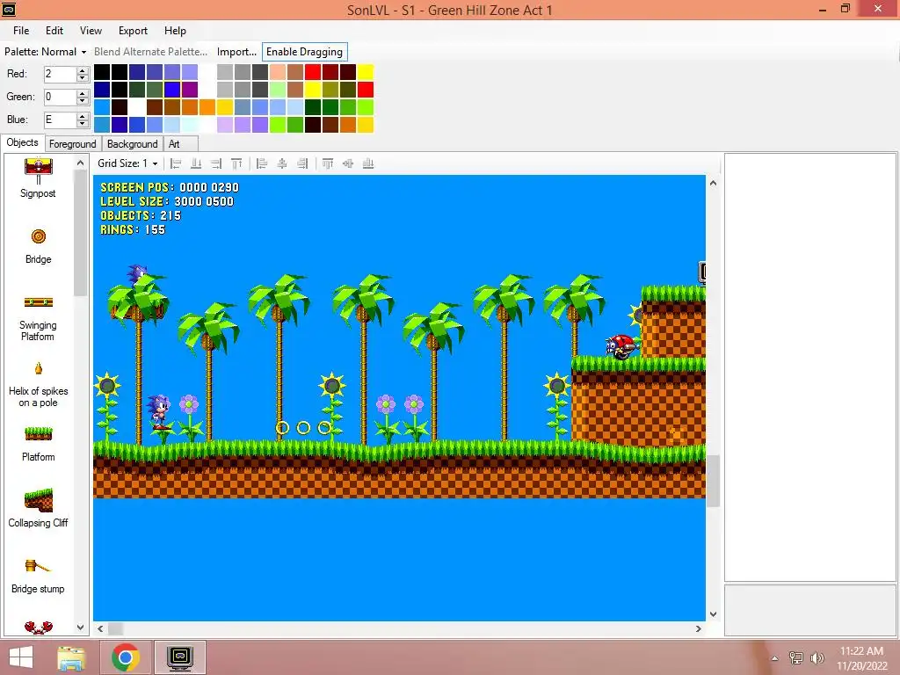Click the align right edges icon
This screenshot has height=675, width=900.
tap(302, 163)
